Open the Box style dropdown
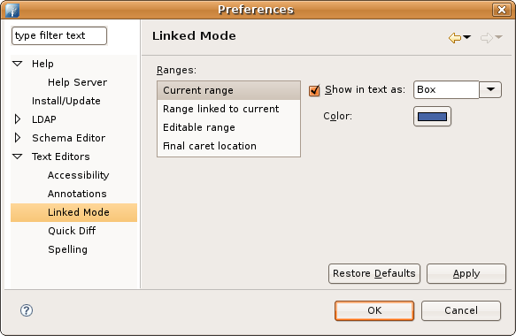This screenshot has width=516, height=336. pos(490,90)
